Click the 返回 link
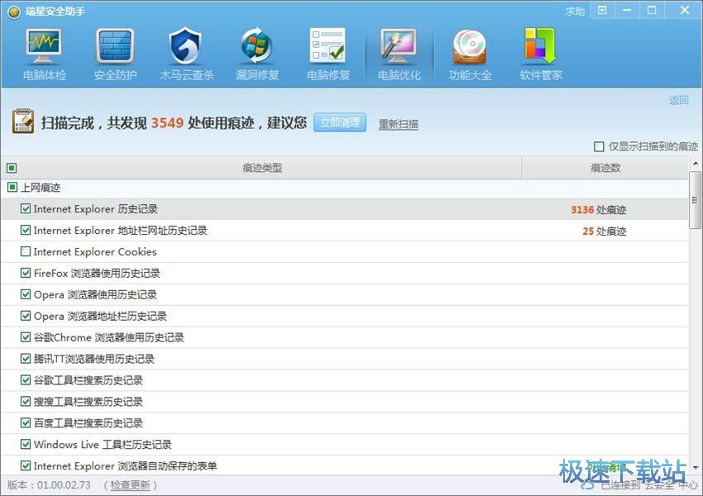This screenshot has height=496, width=703. [x=678, y=100]
